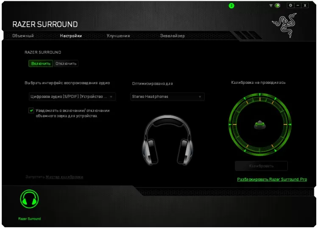Click the Выбрать интерфейс воспроизведения аудио label
This screenshot has width=318, height=229.
point(67,83)
